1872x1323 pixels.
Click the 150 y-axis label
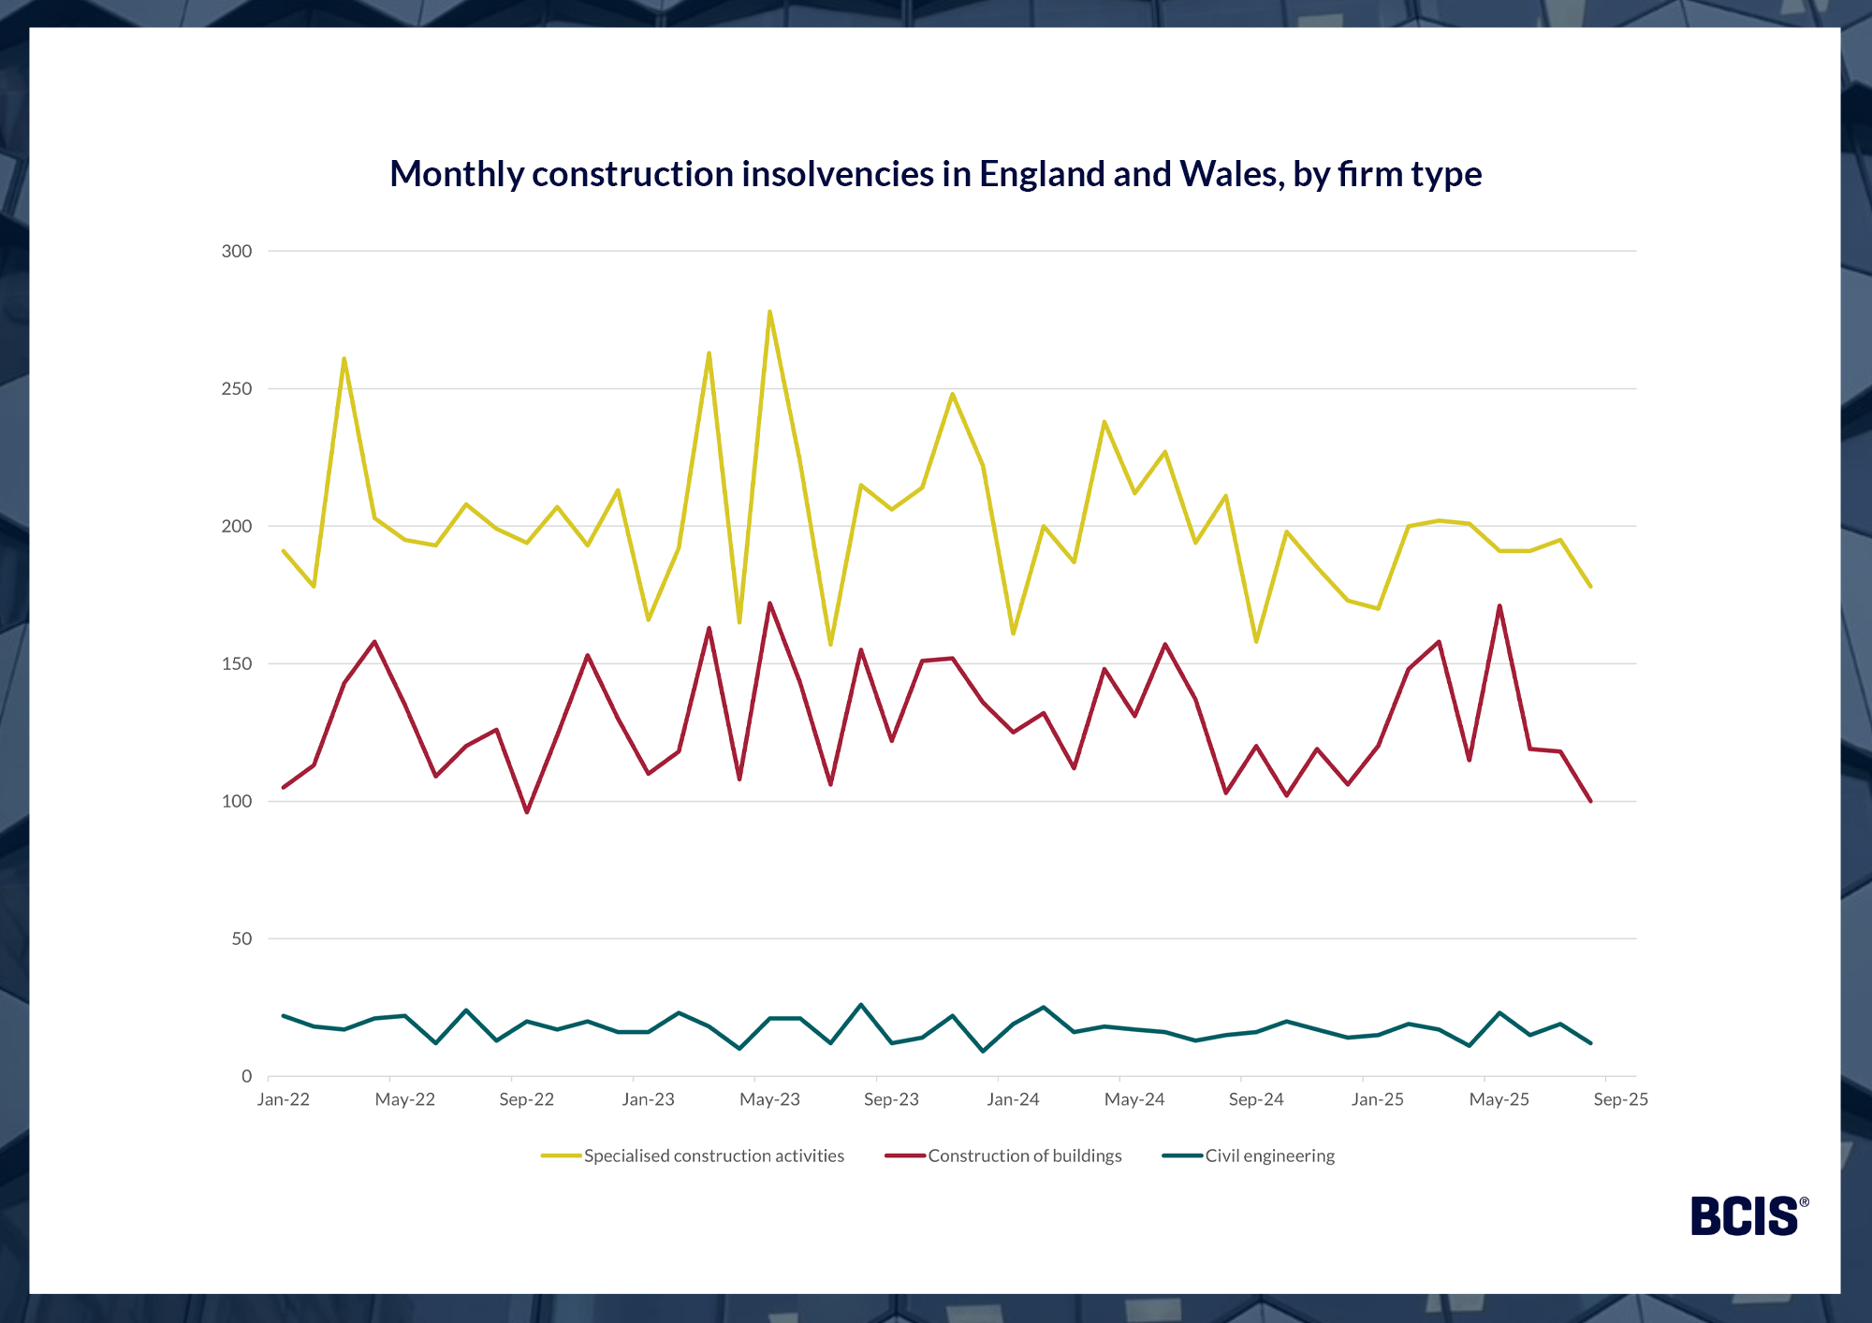click(237, 663)
